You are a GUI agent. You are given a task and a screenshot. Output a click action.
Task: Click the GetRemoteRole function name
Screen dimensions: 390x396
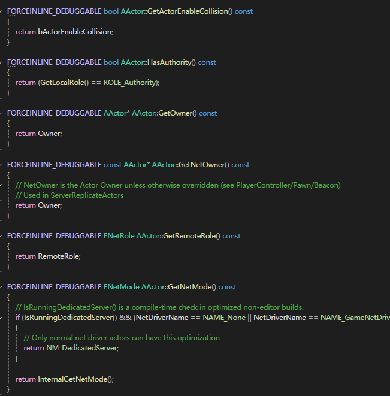189,236
